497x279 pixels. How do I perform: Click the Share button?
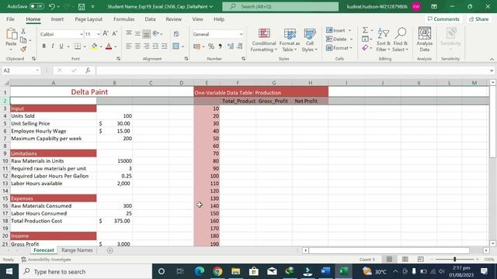[x=479, y=19]
